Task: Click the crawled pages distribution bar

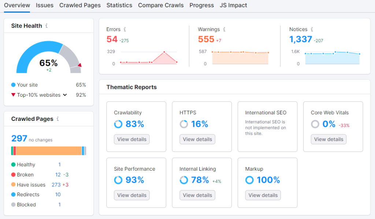Action: point(48,151)
